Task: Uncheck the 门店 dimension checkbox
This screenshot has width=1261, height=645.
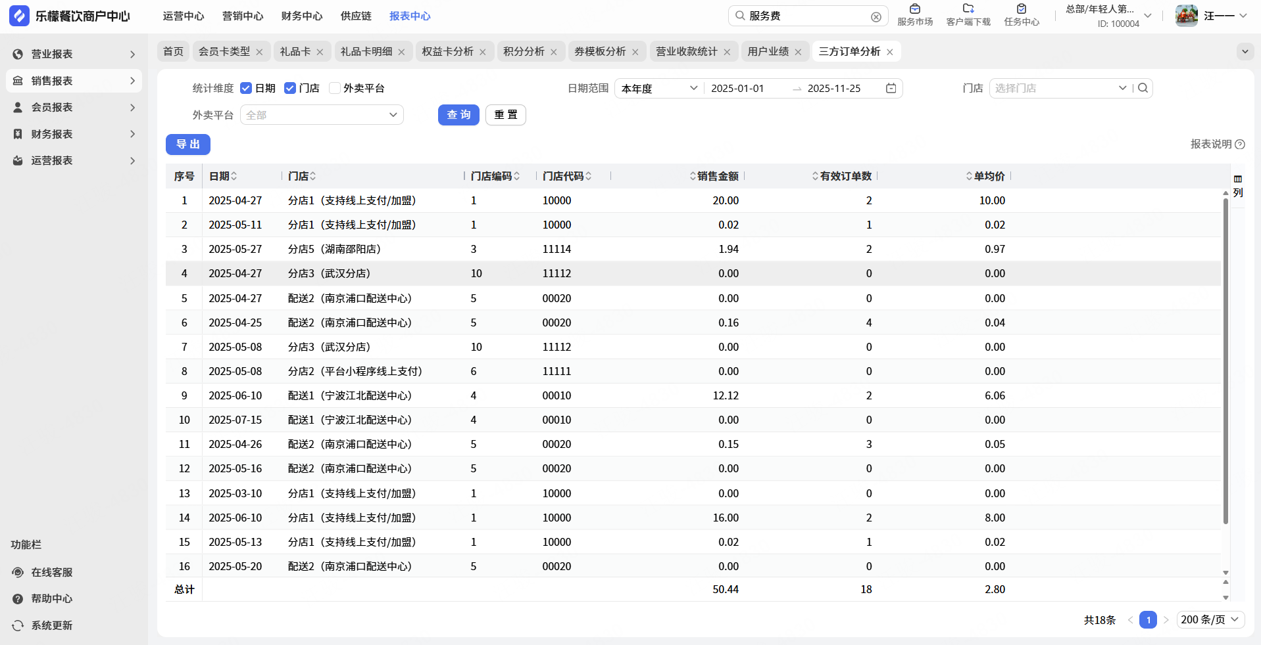Action: (289, 88)
